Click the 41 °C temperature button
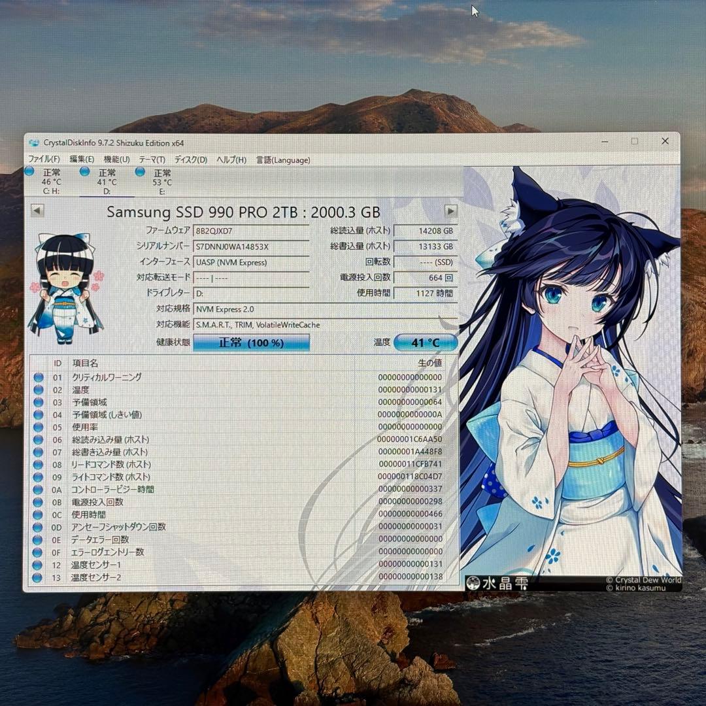 [x=426, y=343]
